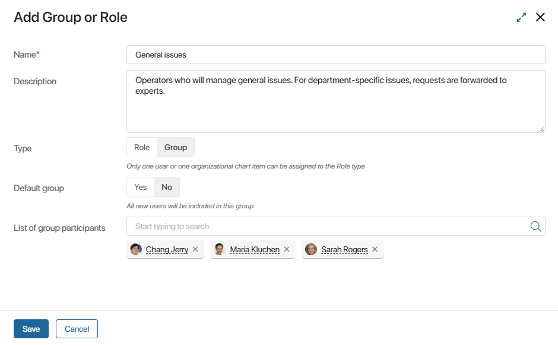The width and height of the screenshot is (558, 346).
Task: Open Maria Kluchen's profile link
Action: [x=255, y=249]
